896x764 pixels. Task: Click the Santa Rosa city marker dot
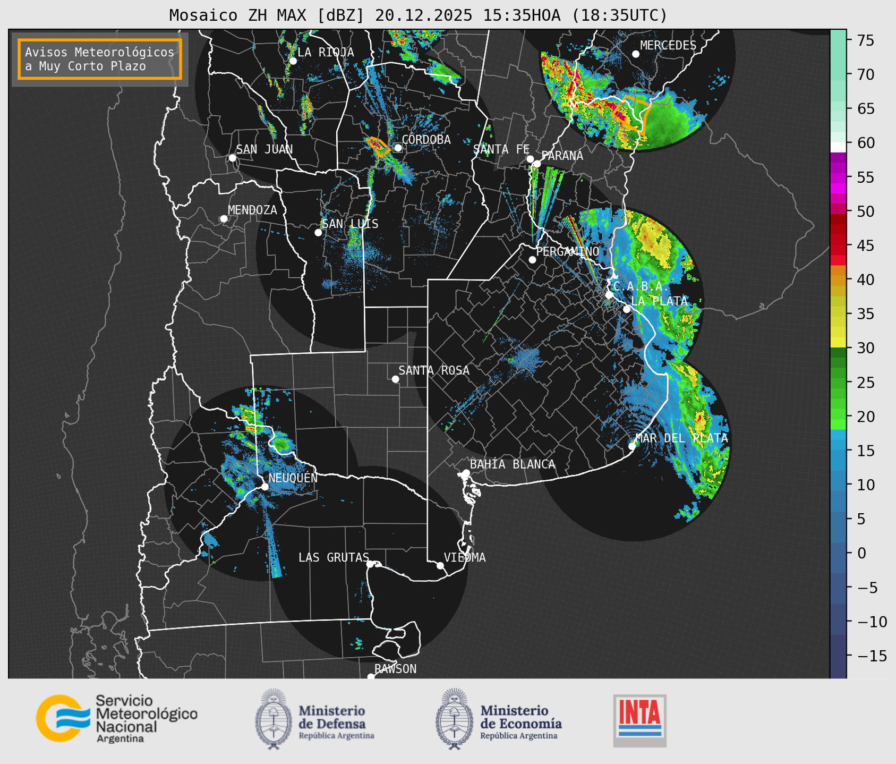click(395, 379)
